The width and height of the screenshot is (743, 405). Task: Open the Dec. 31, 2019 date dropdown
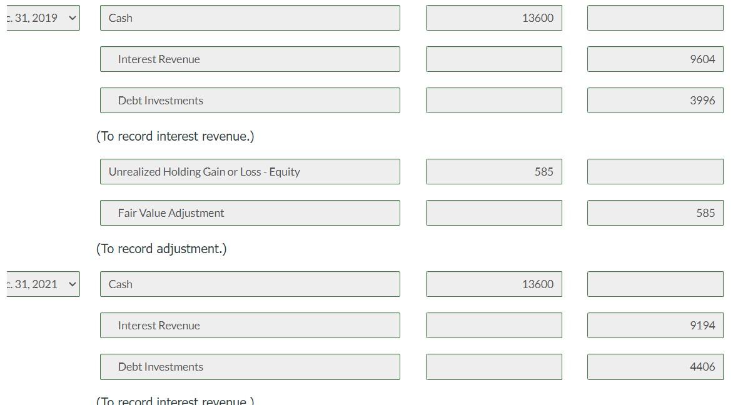(x=38, y=17)
